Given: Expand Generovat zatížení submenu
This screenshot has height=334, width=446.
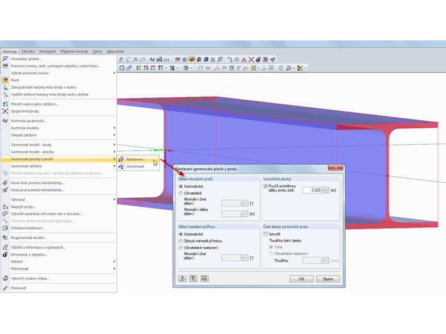Looking at the screenshot, I should pos(114,166).
